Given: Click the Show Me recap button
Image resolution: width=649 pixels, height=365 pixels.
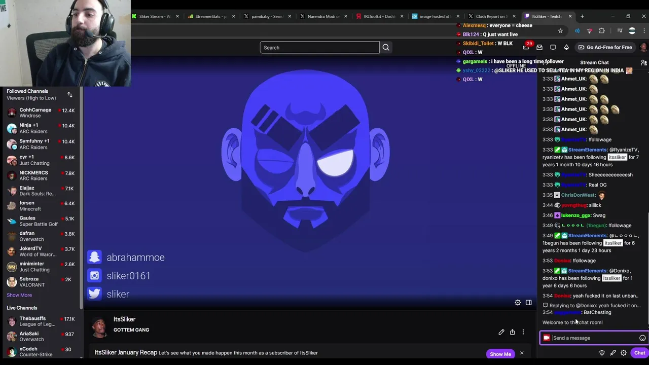Looking at the screenshot, I should click(x=500, y=354).
